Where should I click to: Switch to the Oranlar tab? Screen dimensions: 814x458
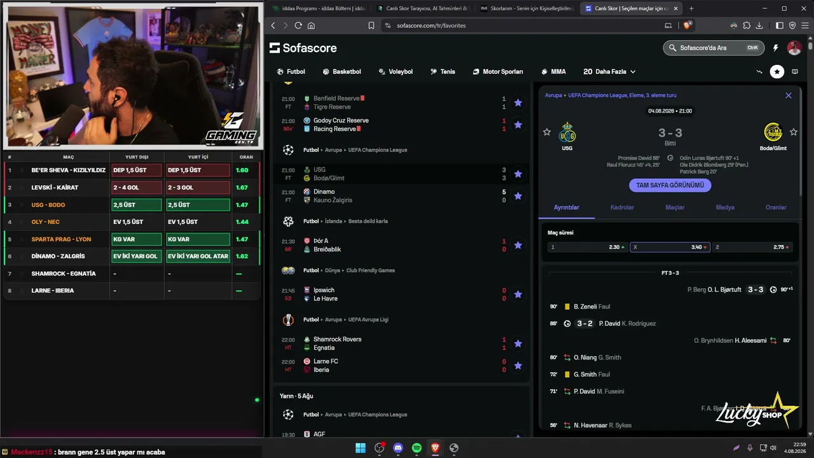click(776, 207)
